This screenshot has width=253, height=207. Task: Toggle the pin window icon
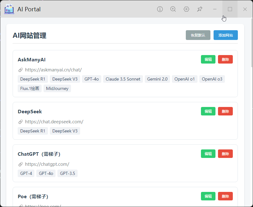(x=200, y=9)
